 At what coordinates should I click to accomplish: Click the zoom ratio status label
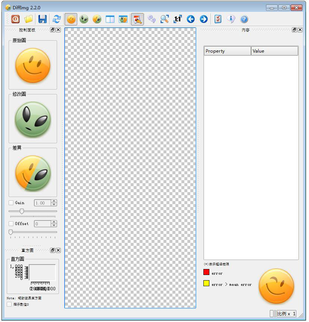click(x=286, y=313)
